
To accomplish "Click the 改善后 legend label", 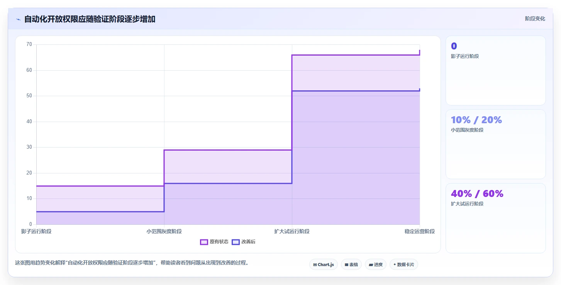I will click(x=248, y=242).
